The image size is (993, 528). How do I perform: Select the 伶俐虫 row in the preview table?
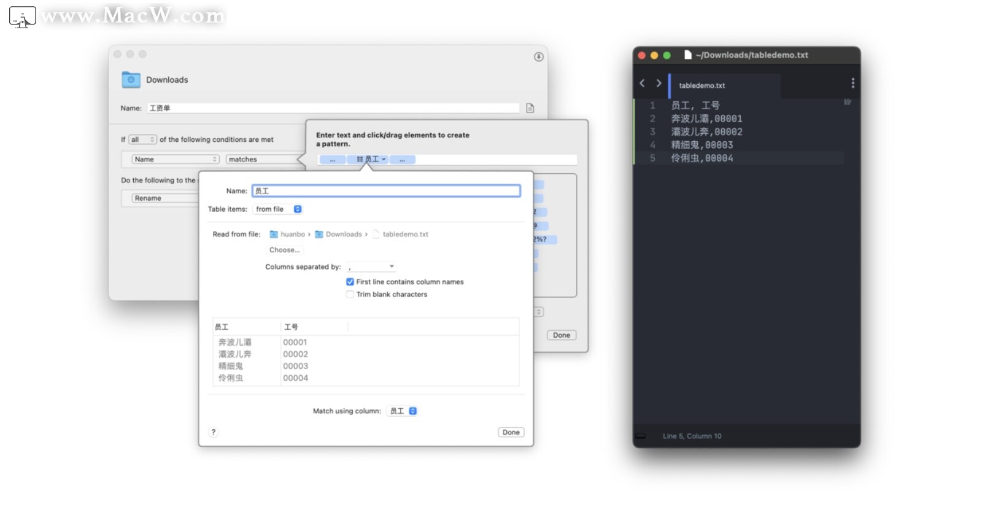366,378
